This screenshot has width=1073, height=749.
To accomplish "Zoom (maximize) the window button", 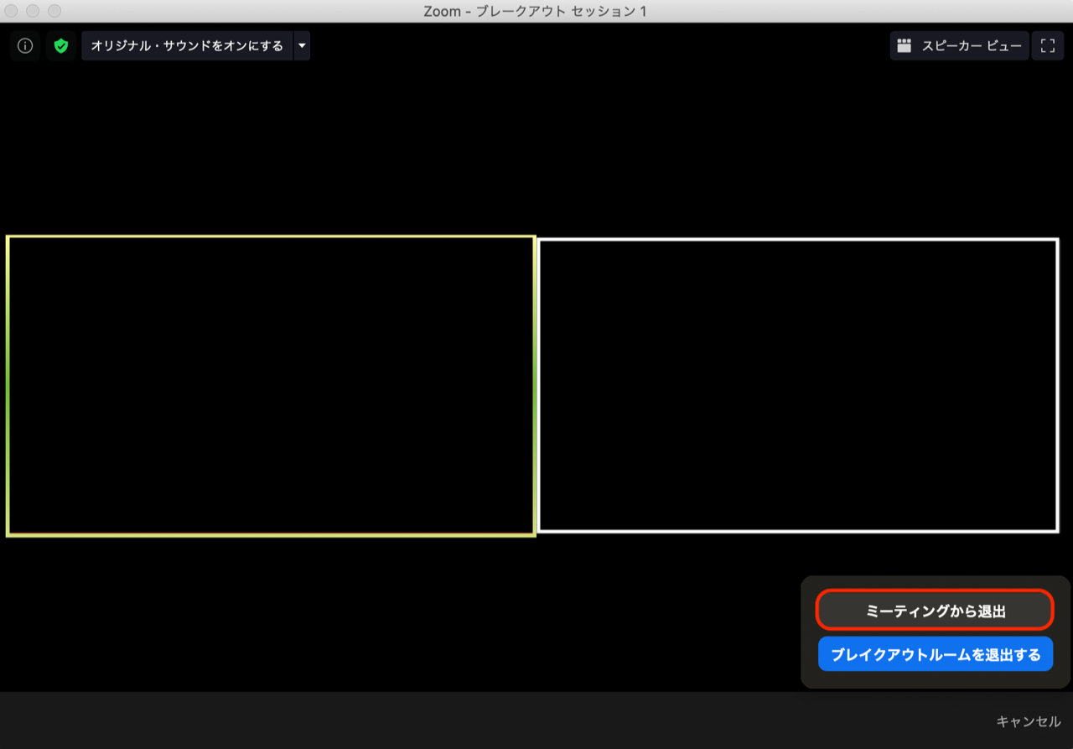I will pos(54,11).
